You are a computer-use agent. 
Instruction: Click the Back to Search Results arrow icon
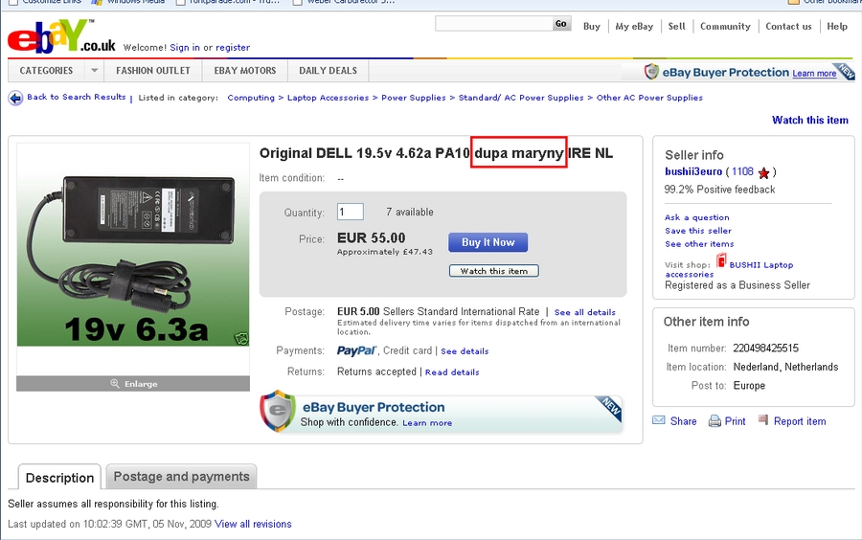tap(15, 98)
